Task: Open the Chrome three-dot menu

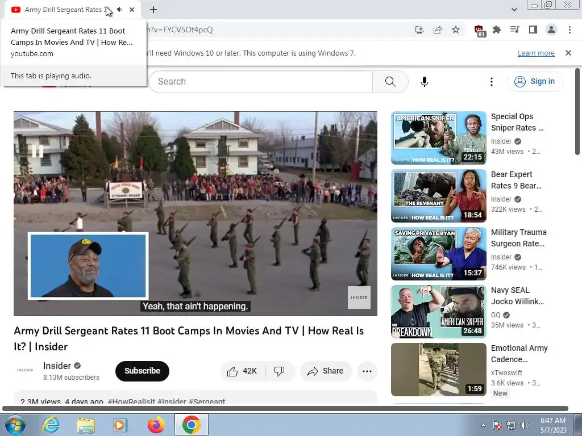Action: [x=569, y=30]
